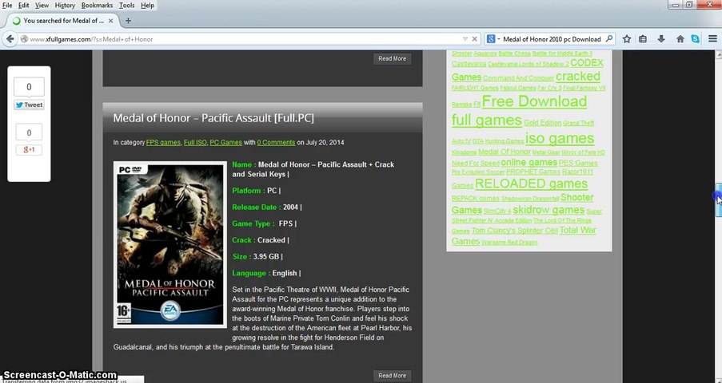Bookmark this page with star icon
This screenshot has width=722, height=383.
(627, 39)
